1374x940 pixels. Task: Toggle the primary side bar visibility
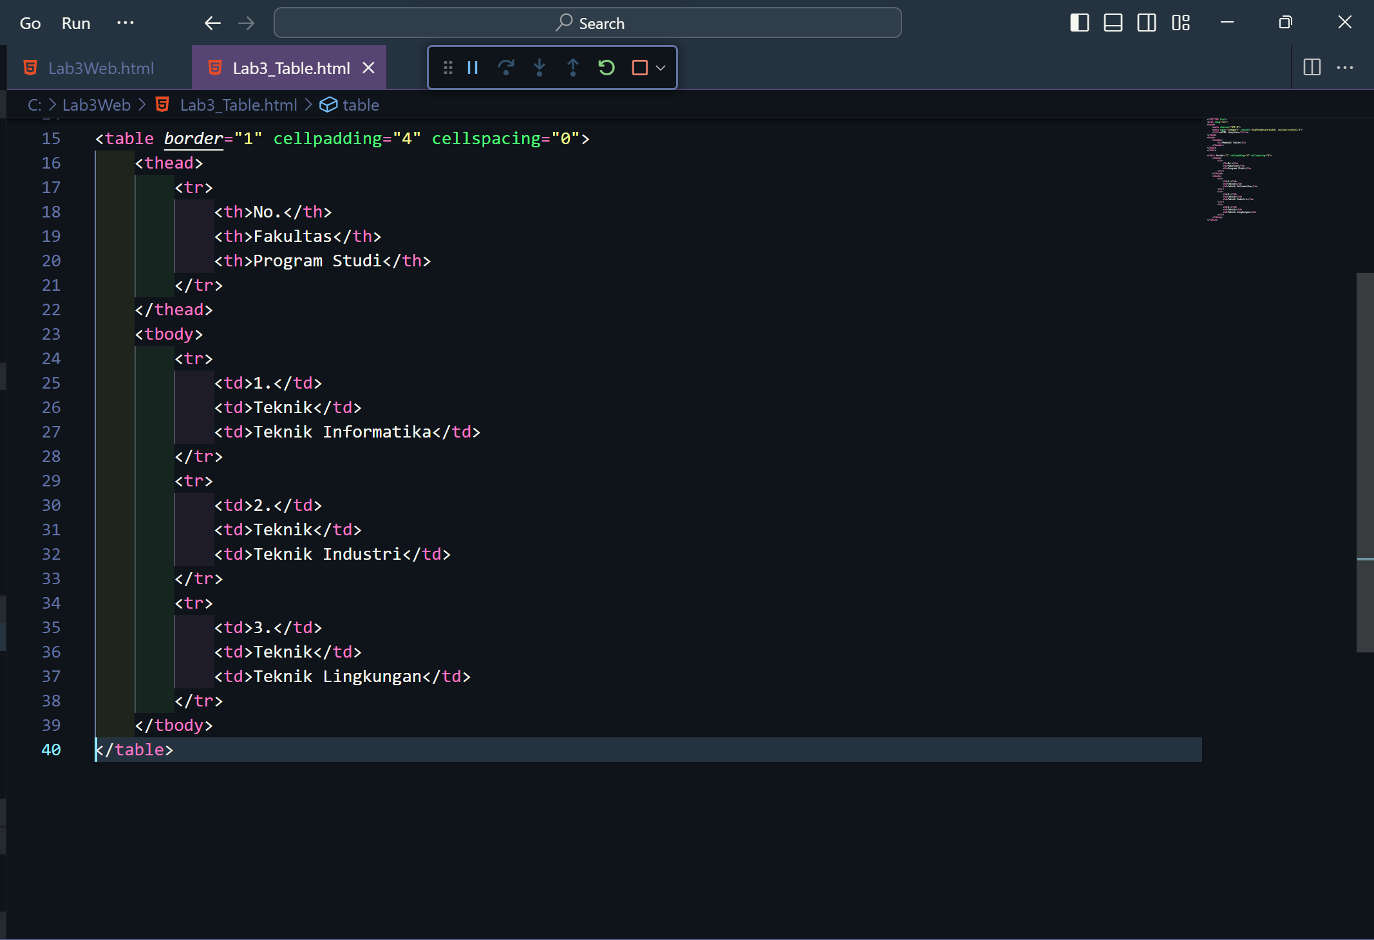click(1078, 23)
